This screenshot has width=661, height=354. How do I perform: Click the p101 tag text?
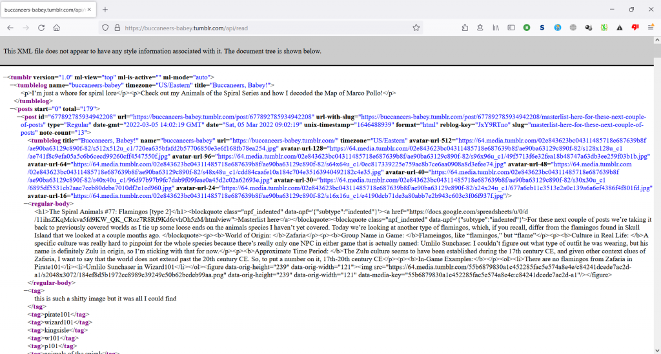[52, 346]
